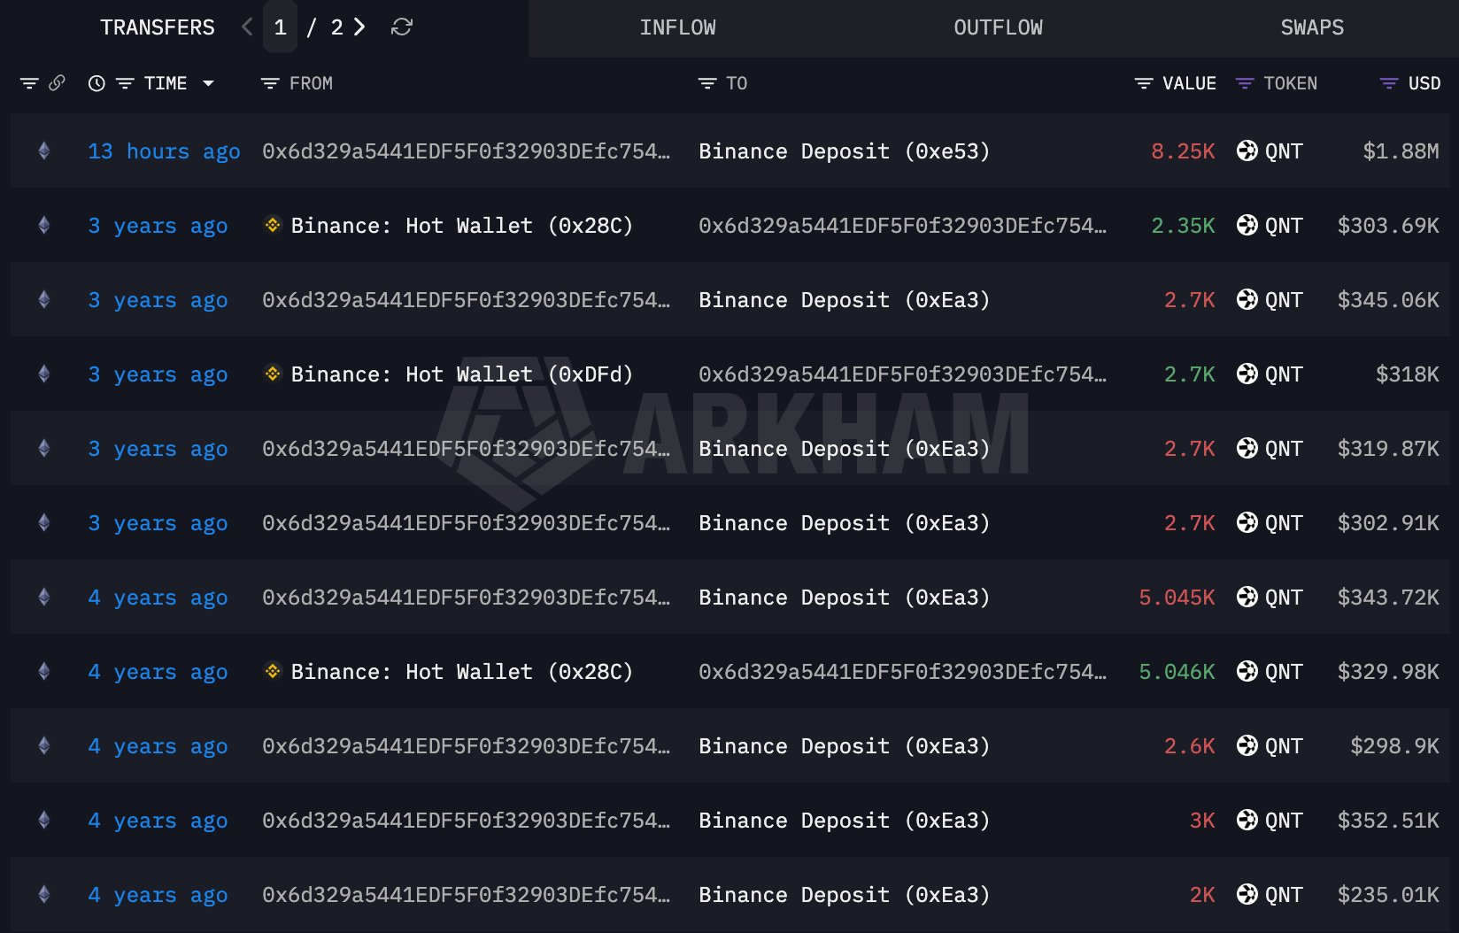Open Binance: Hot Wallet (0xDFd) entity
1459x933 pixels.
pyautogui.click(x=461, y=374)
